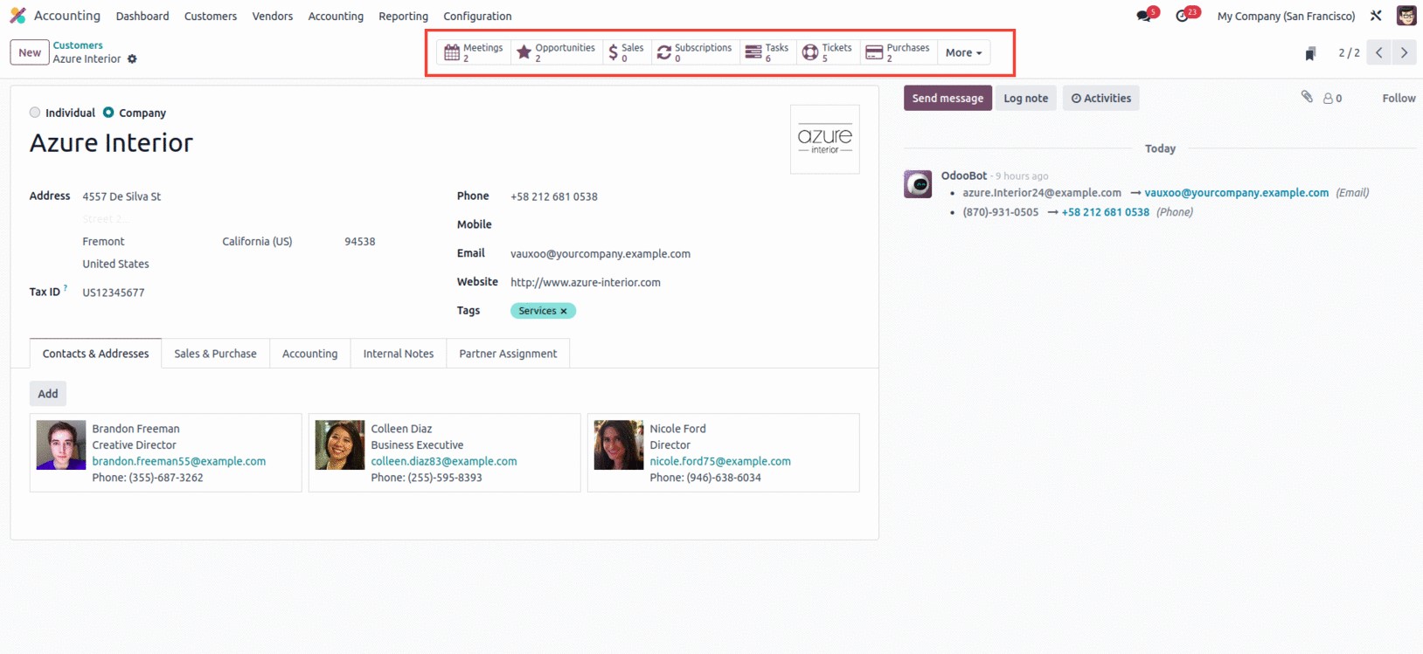Open the Vendors menu
The height and width of the screenshot is (654, 1423).
coord(273,16)
